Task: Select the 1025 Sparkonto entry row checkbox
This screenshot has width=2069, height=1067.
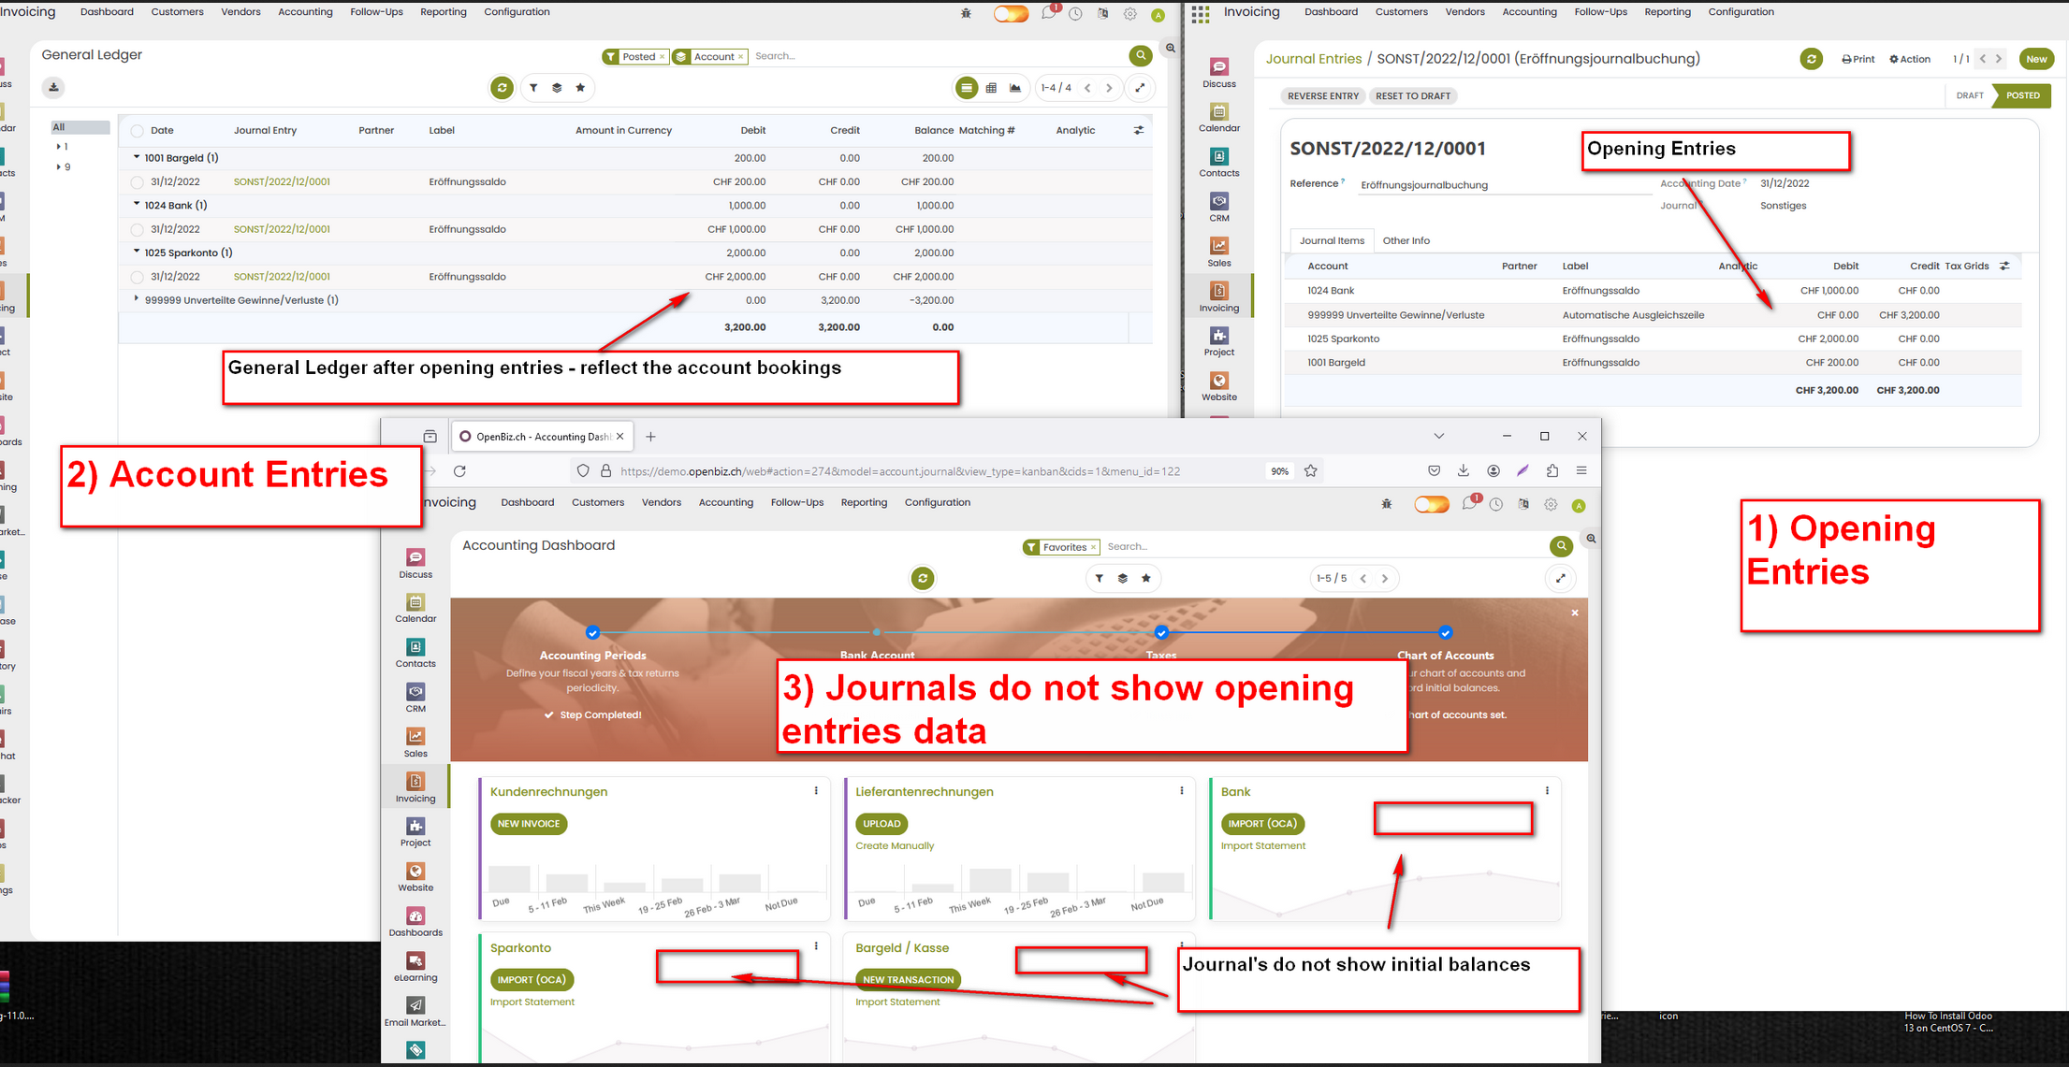Action: tap(138, 278)
